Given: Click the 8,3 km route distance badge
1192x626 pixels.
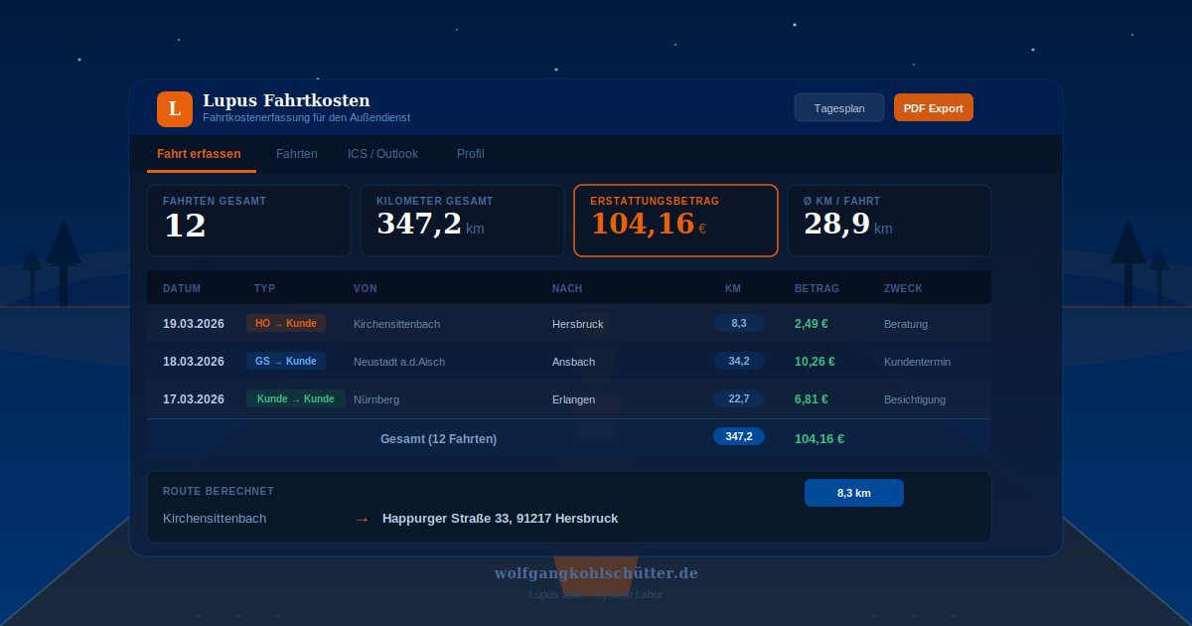Looking at the screenshot, I should tap(853, 493).
